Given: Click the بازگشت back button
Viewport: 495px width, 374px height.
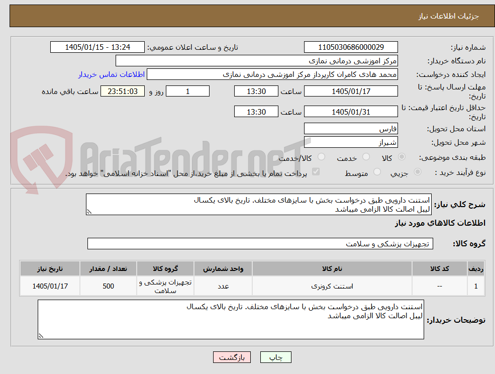Looking at the screenshot, I should click(232, 357).
